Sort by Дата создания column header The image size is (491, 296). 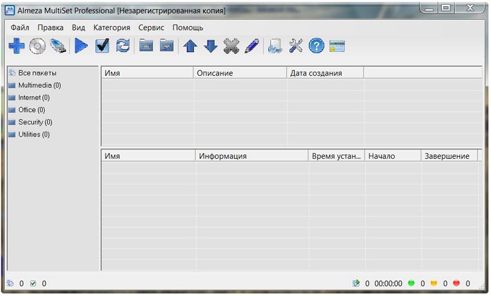coord(325,73)
